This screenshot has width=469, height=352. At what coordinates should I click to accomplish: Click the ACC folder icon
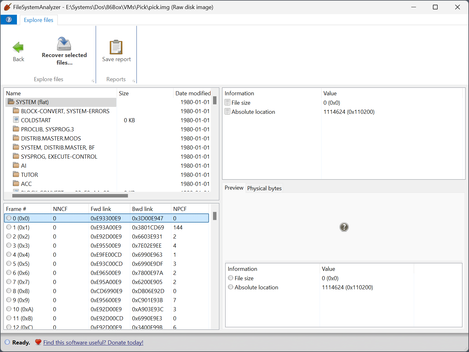click(16, 183)
